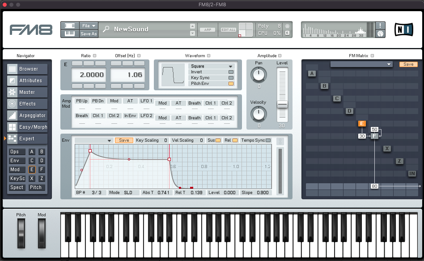
Task: Open the Square waveform dropdown
Action: click(212, 66)
